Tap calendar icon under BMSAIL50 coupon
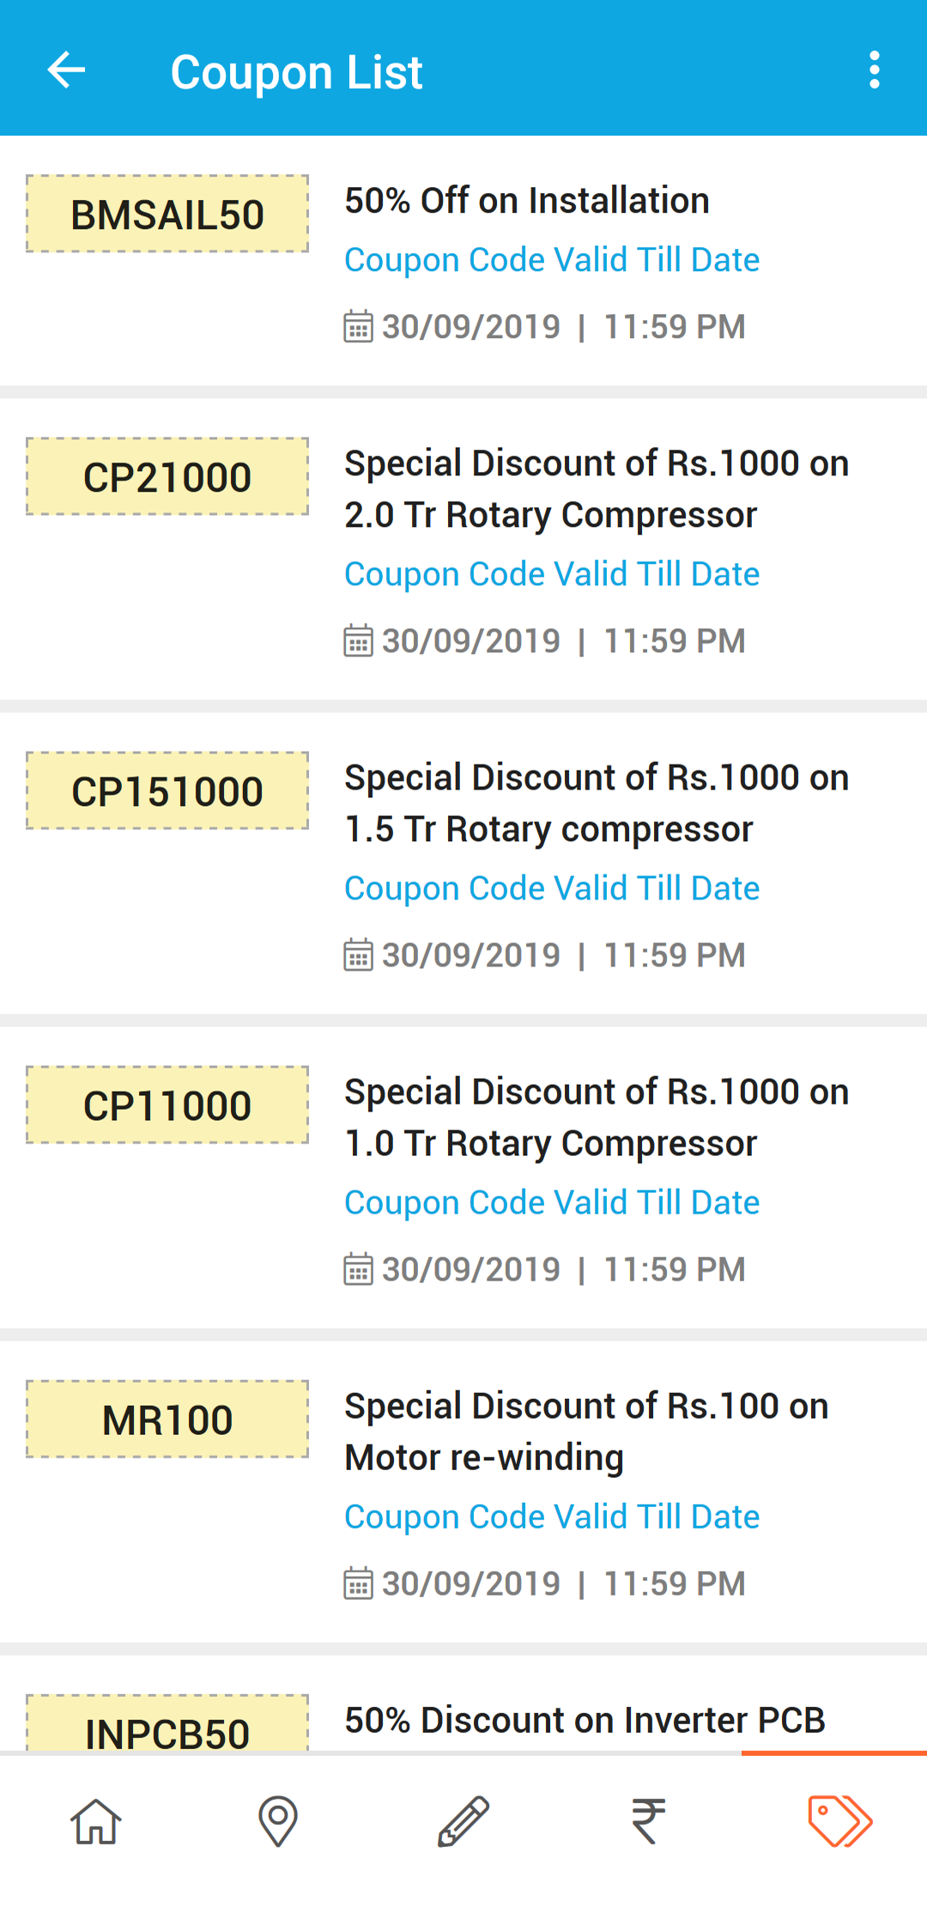927x1931 pixels. point(358,326)
